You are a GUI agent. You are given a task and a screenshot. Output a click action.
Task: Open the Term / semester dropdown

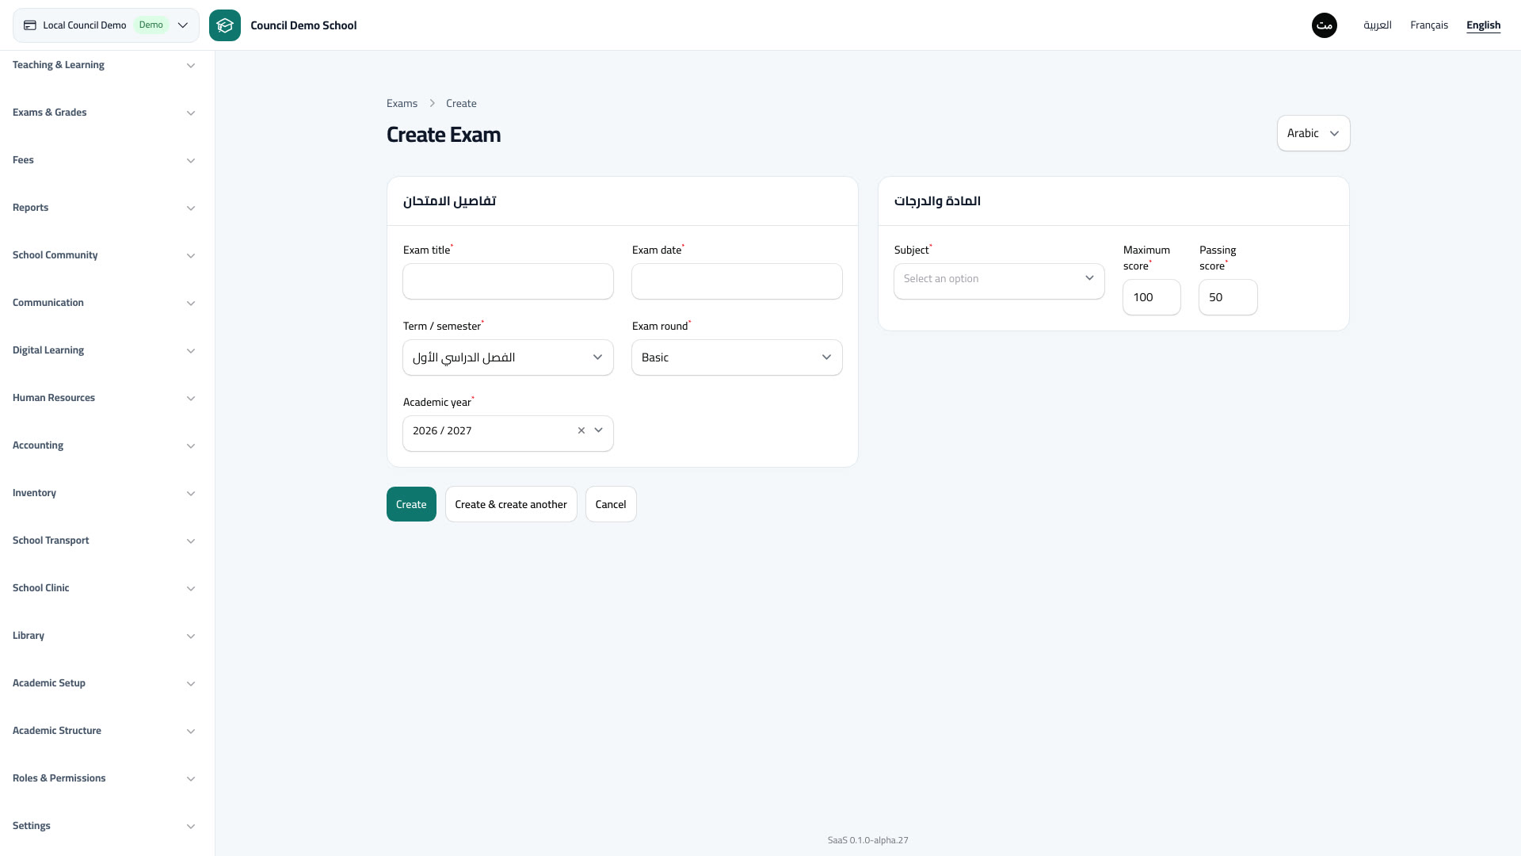tap(508, 357)
